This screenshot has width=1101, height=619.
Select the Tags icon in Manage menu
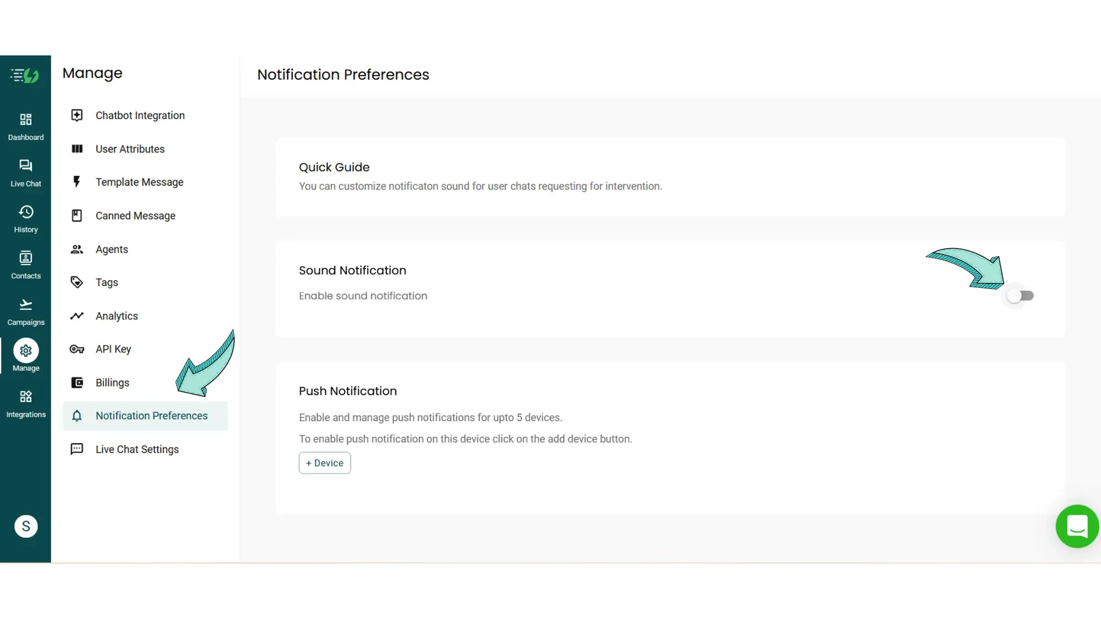pos(77,282)
